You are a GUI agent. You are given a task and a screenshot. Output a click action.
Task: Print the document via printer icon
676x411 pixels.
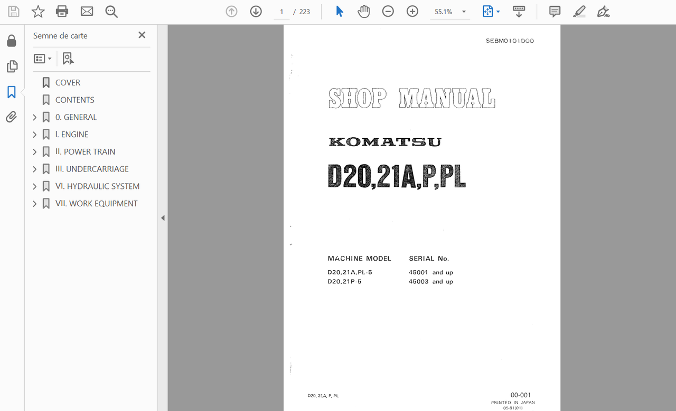click(62, 12)
